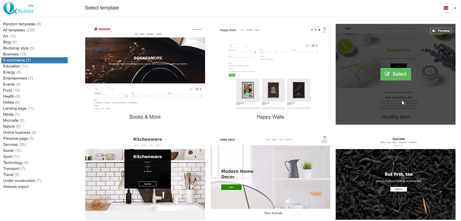Select the Media category
461x221 pixels.
pyautogui.click(x=11, y=114)
